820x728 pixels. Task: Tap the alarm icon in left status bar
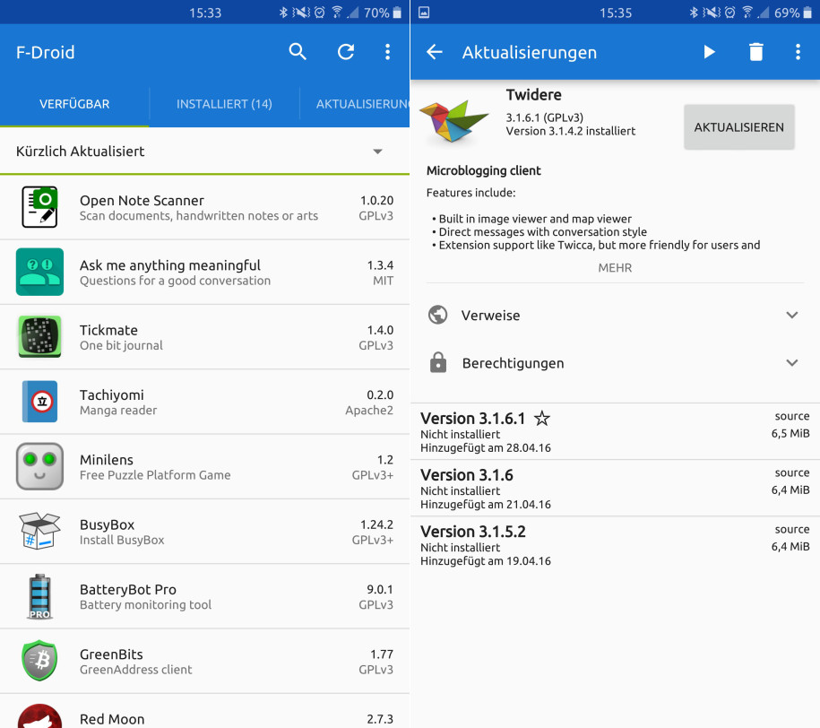click(320, 13)
